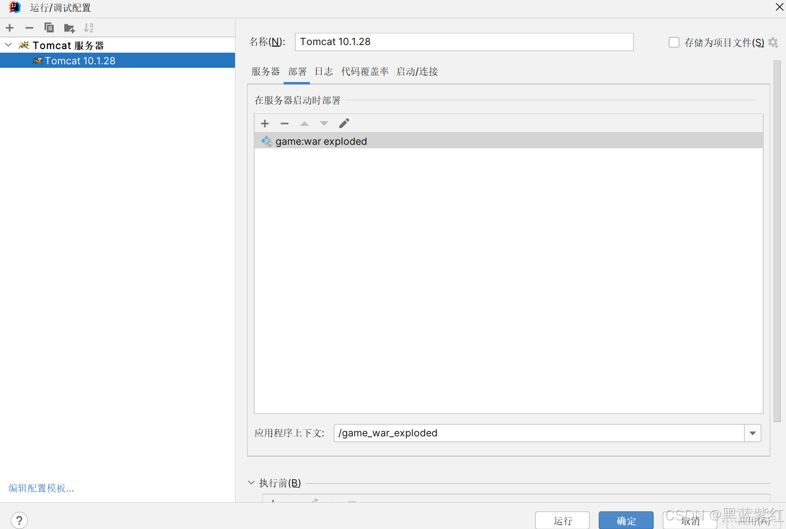Open gear settings next to store as project file
Viewport: 786px width, 529px height.
(x=773, y=43)
